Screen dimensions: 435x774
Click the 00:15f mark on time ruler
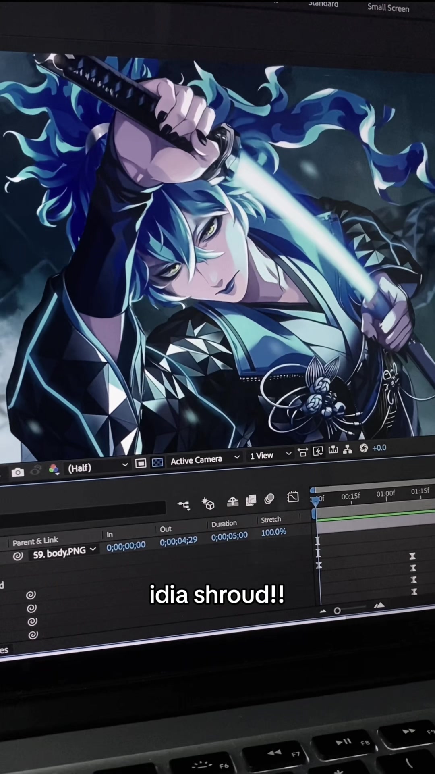pos(350,496)
